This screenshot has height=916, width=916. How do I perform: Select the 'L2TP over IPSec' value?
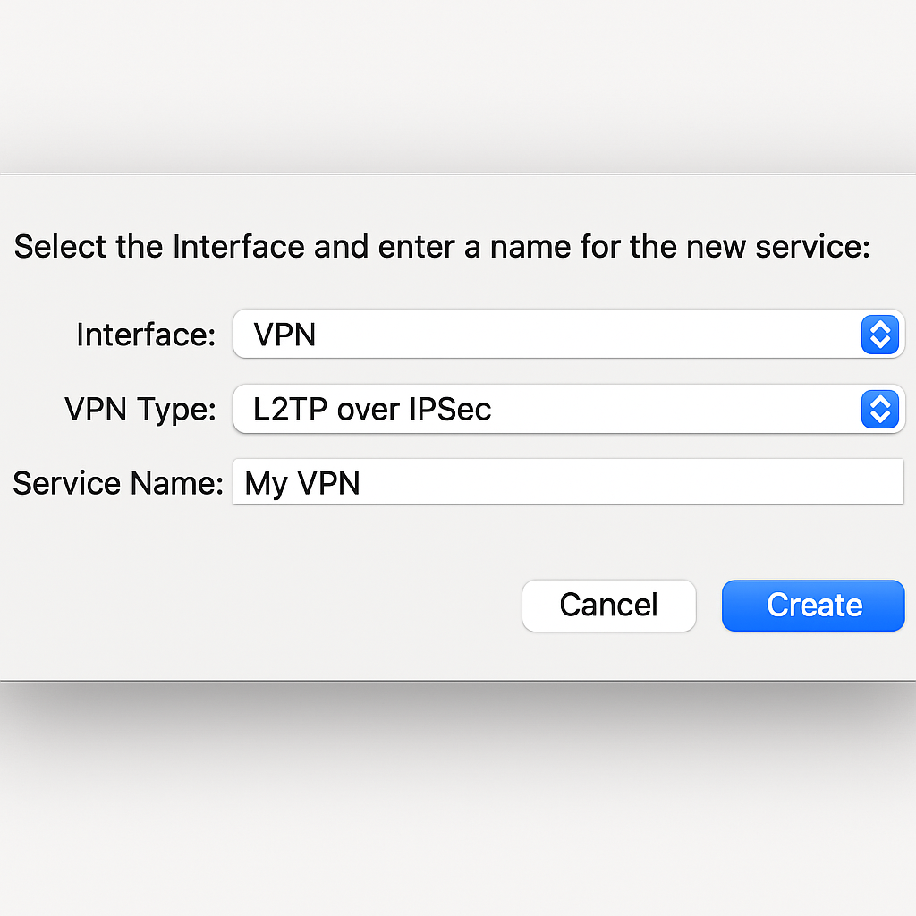372,410
